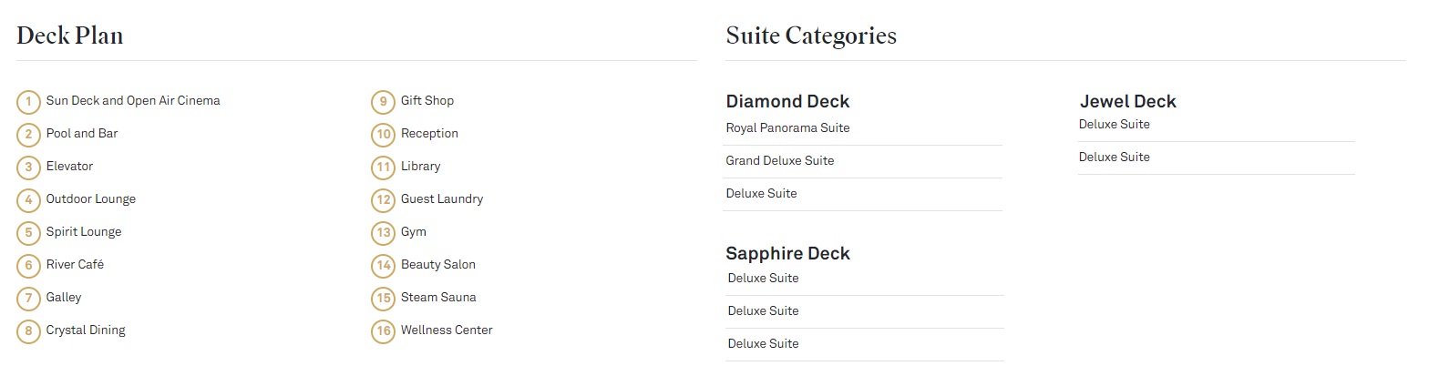Open the Royal Panorama Suite category

coord(787,128)
